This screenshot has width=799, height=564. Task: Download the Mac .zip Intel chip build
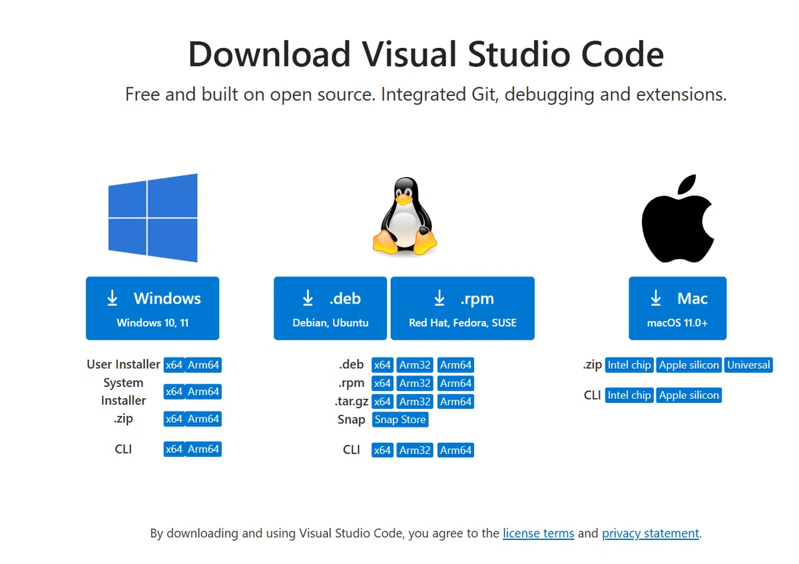tap(629, 365)
